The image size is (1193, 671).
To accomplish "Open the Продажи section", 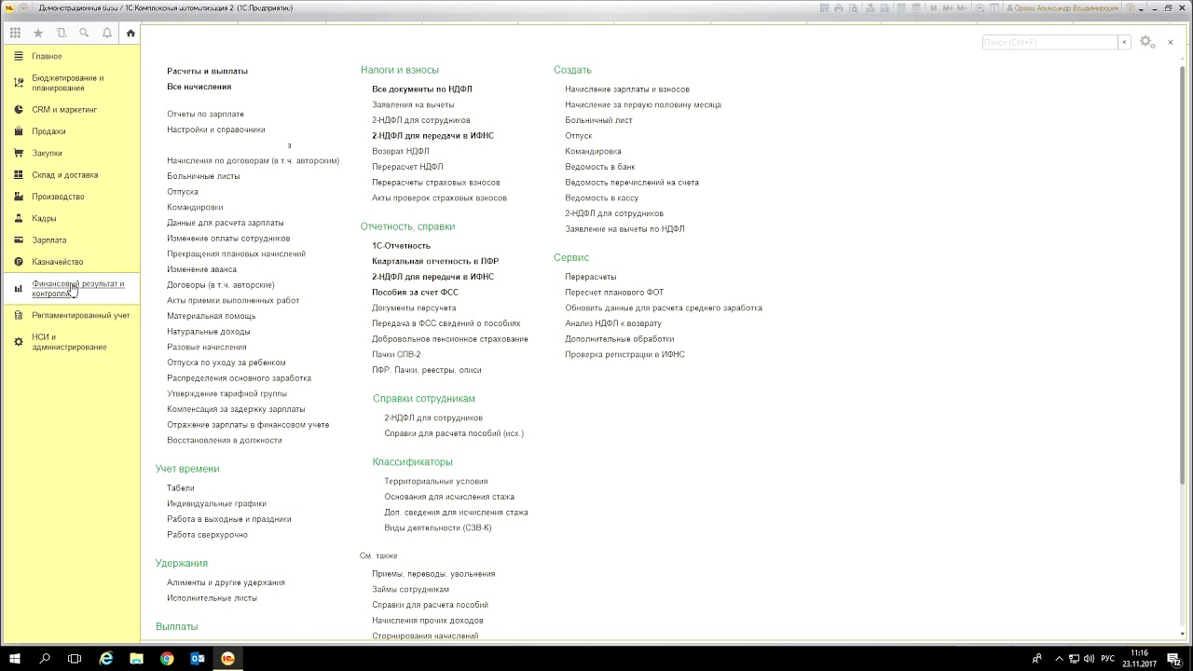I will point(48,131).
